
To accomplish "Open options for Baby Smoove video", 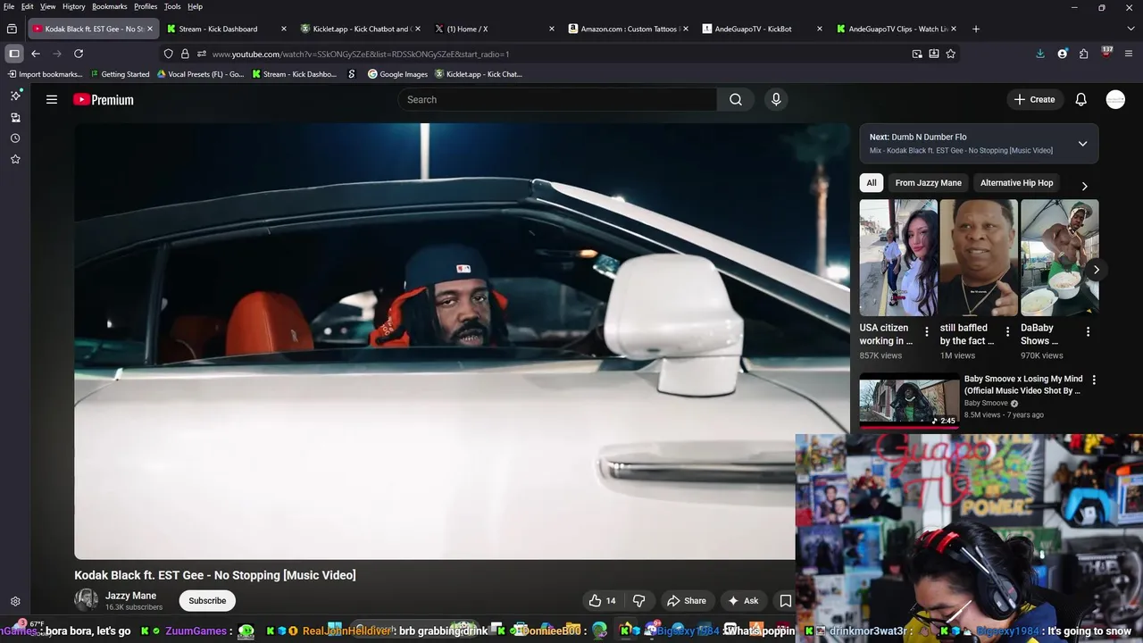I will (x=1094, y=380).
